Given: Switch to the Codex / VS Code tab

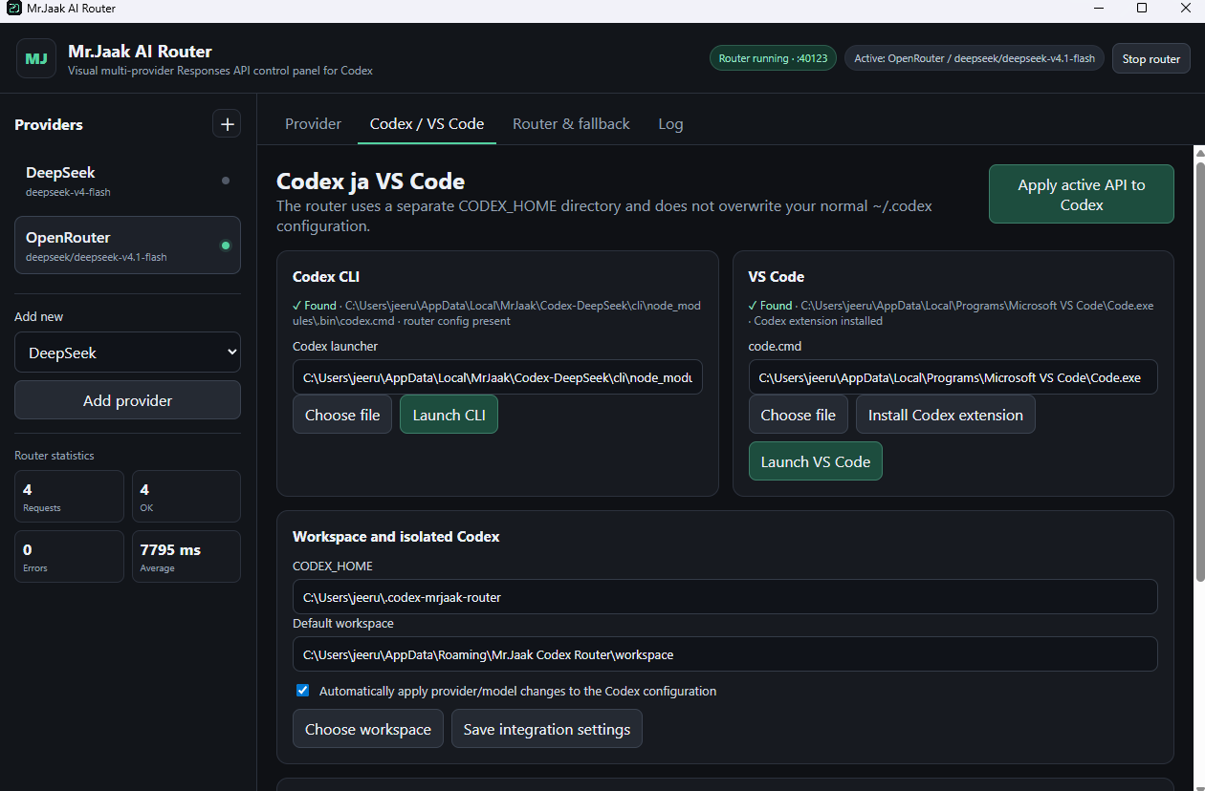Looking at the screenshot, I should click(x=427, y=124).
